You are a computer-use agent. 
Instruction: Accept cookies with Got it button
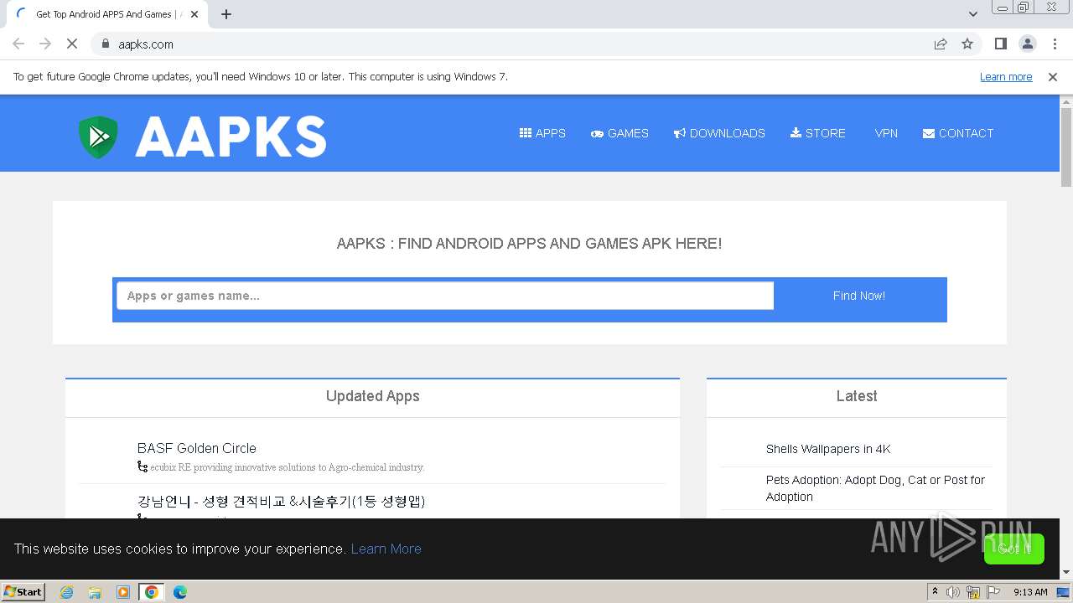pyautogui.click(x=1014, y=549)
